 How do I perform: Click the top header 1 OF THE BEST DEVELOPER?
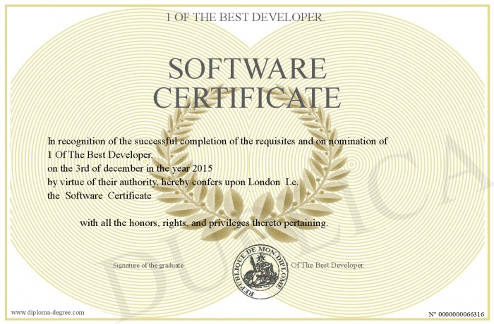click(x=246, y=18)
